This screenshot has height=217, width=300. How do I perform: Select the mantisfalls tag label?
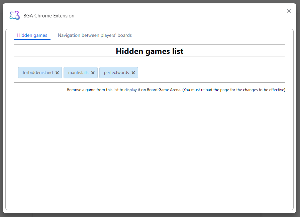(78, 73)
